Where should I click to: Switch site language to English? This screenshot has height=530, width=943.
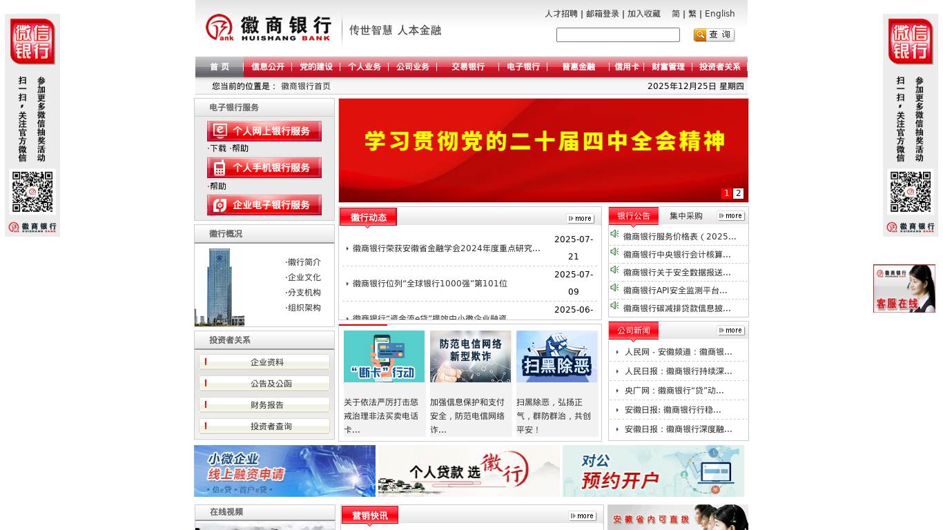tap(719, 13)
